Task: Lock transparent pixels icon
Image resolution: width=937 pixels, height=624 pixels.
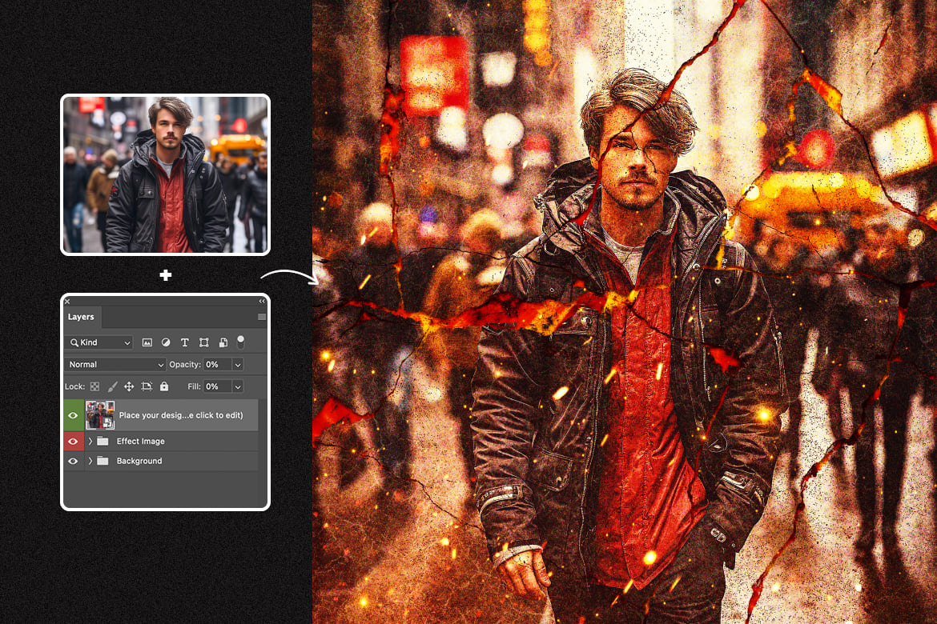Action: 95,387
